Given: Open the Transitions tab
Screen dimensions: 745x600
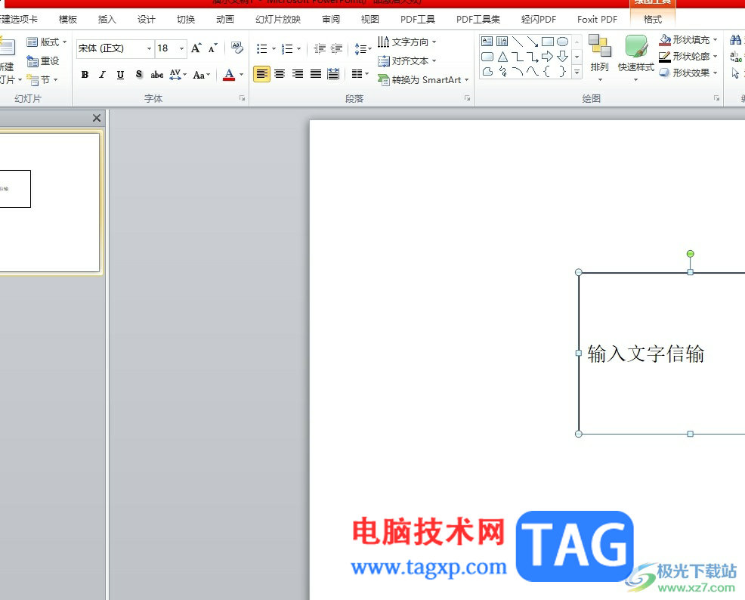Looking at the screenshot, I should point(186,20).
